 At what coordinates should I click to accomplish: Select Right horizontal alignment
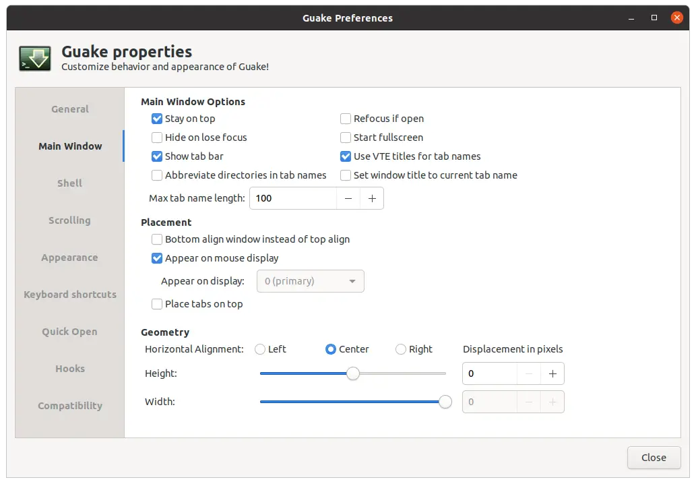click(400, 349)
